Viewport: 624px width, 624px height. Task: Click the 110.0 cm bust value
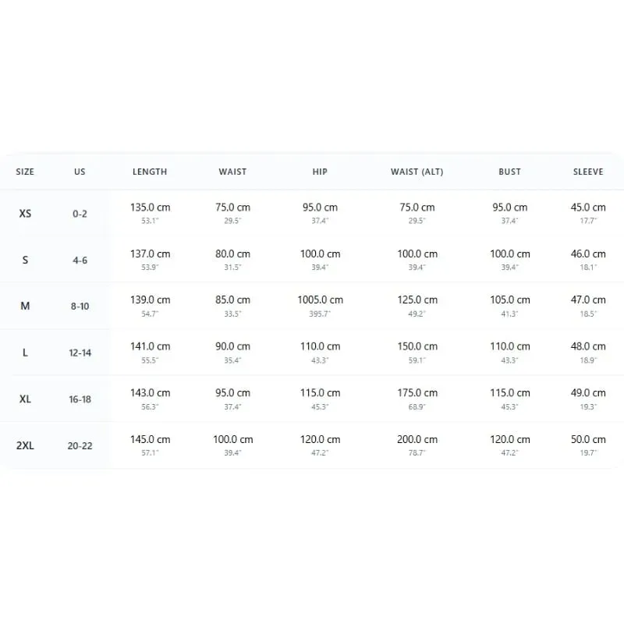pos(510,346)
